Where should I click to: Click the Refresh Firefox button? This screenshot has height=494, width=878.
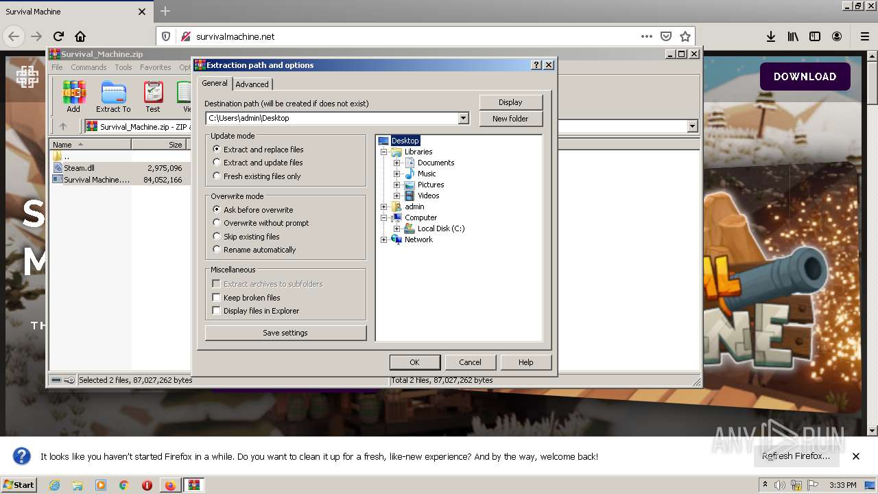(x=796, y=456)
